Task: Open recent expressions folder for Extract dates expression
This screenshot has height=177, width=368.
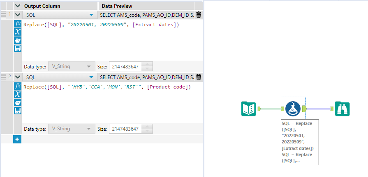Action: point(18,40)
